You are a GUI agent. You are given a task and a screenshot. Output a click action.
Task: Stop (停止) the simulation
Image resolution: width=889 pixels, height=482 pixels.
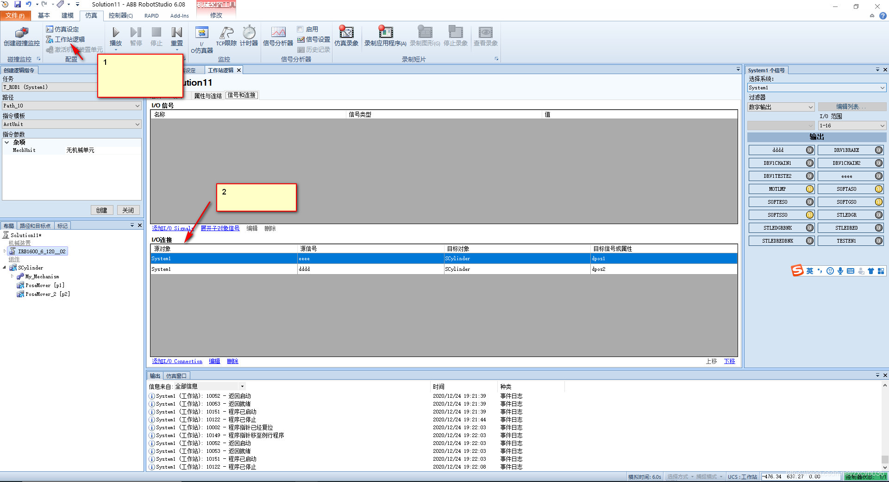(x=157, y=37)
